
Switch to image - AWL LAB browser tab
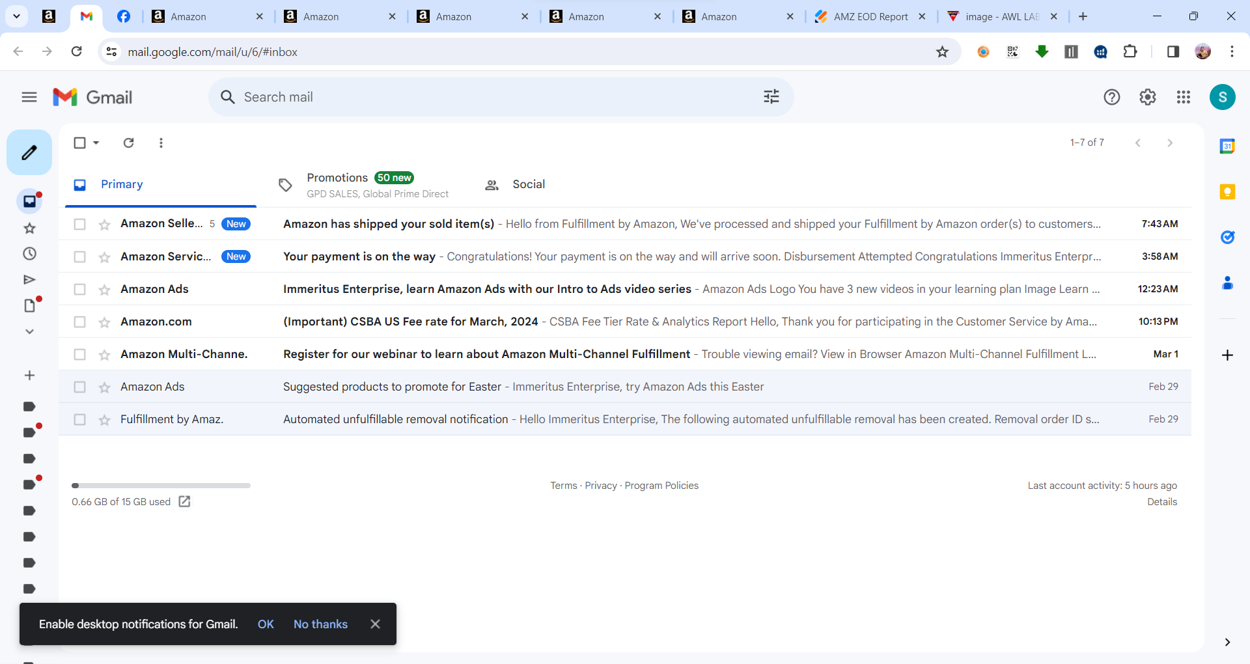[1003, 16]
